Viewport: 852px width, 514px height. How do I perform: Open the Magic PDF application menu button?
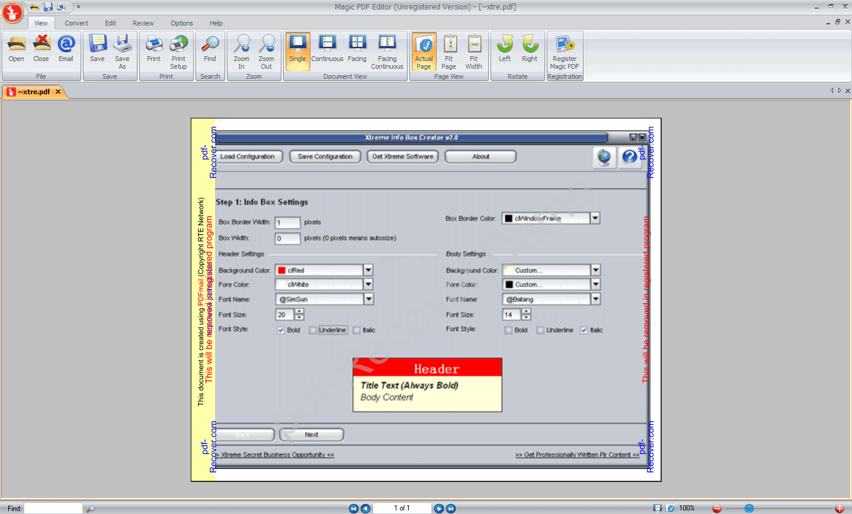[12, 12]
